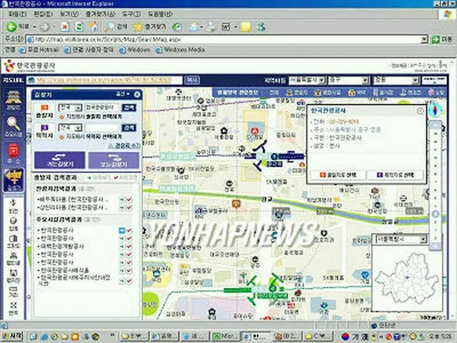Click the History/Media globe toolbar icon
The height and width of the screenshot is (343, 457).
177,27
